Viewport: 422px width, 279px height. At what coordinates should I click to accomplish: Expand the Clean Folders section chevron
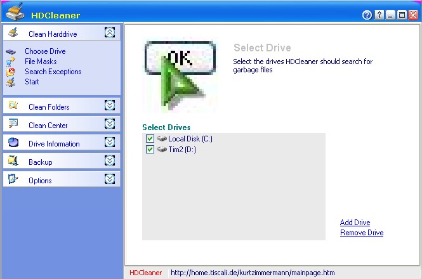(x=110, y=105)
